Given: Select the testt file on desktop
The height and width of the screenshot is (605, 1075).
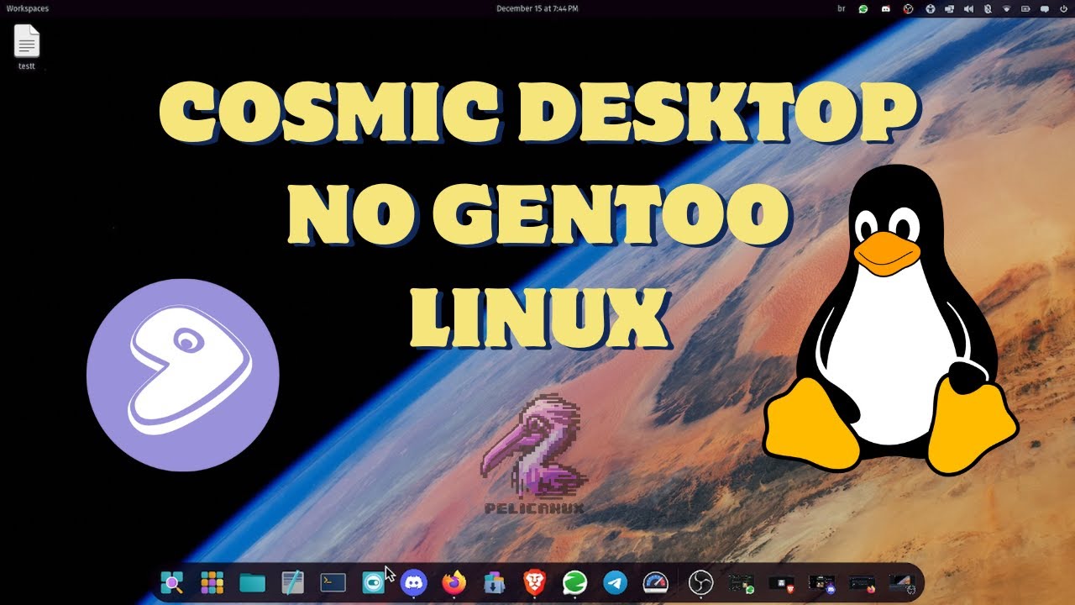Looking at the screenshot, I should [27, 48].
